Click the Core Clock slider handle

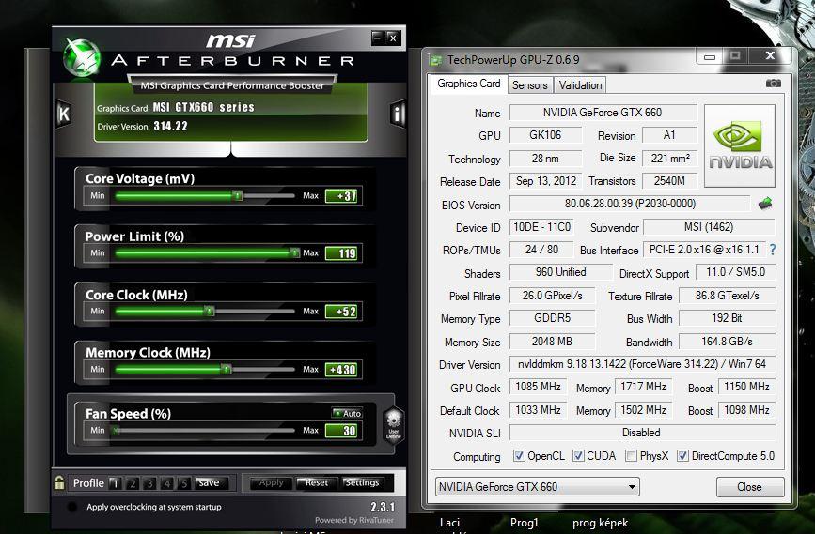pos(209,311)
